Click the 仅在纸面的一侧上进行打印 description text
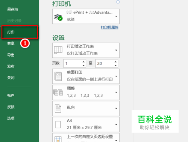 tap(90, 79)
